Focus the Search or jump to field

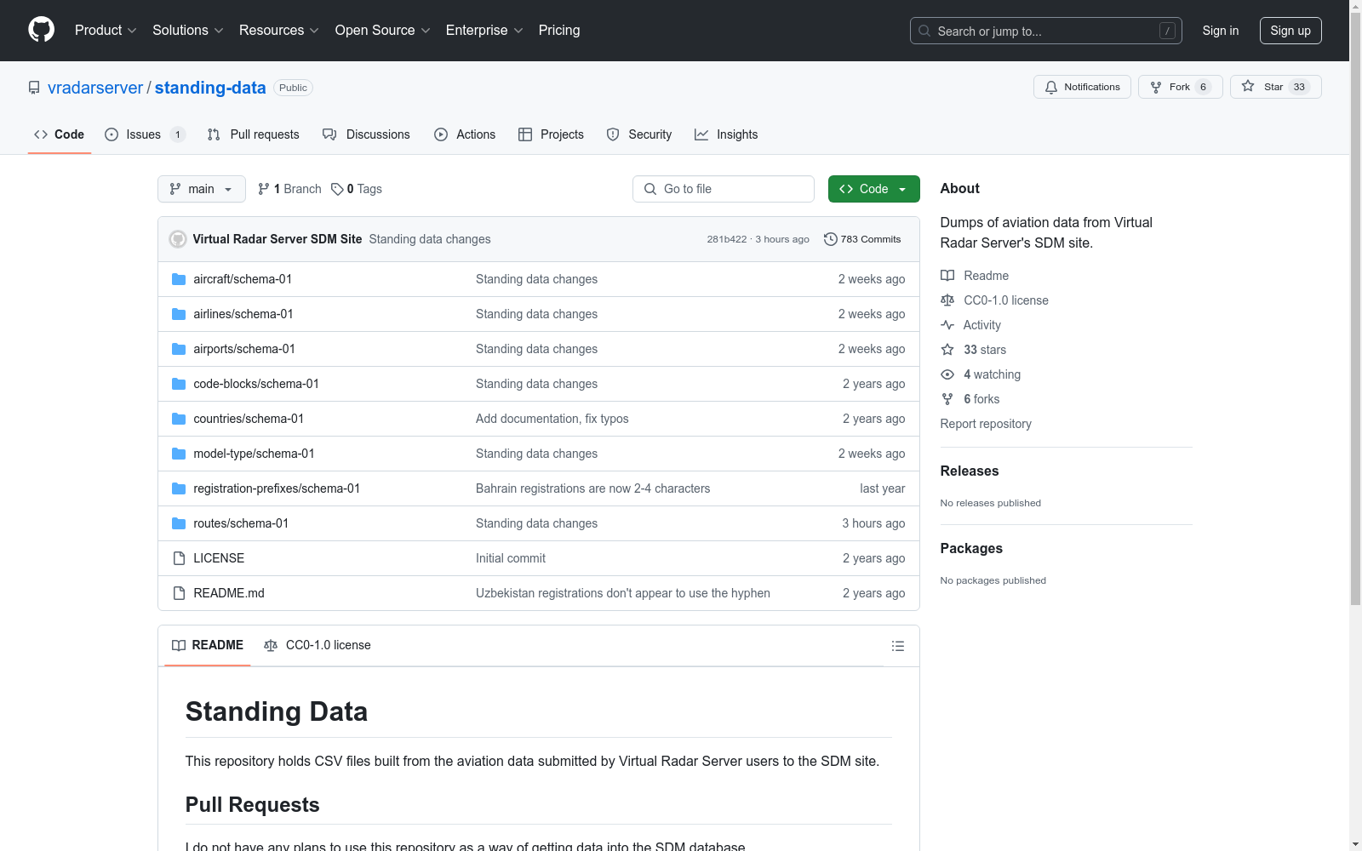coord(1046,31)
